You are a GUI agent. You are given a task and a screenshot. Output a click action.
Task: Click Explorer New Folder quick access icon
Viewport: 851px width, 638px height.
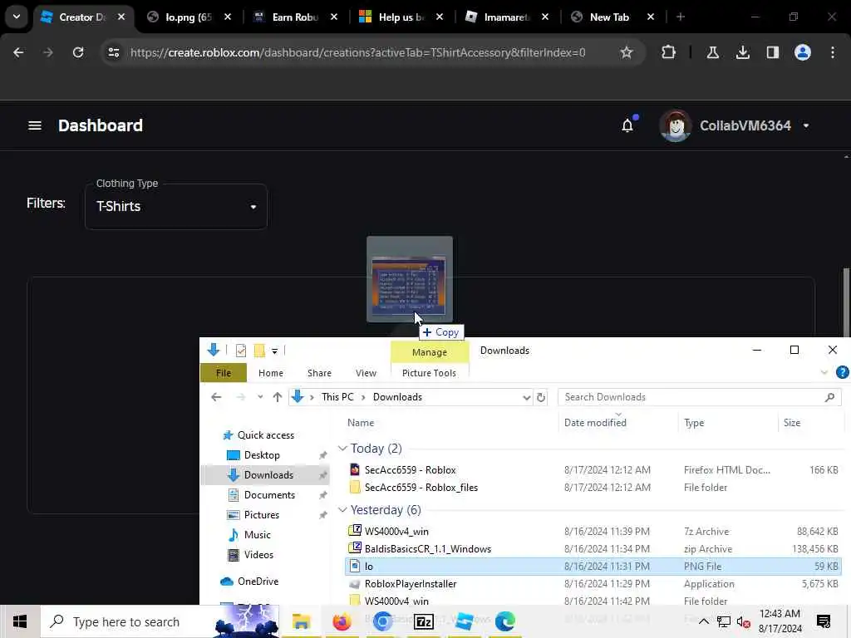pyautogui.click(x=259, y=351)
